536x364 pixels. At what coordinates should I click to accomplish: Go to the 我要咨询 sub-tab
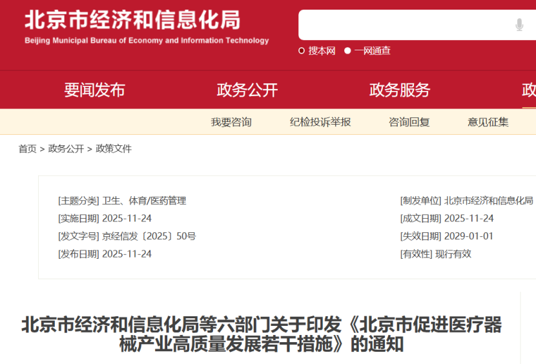231,122
